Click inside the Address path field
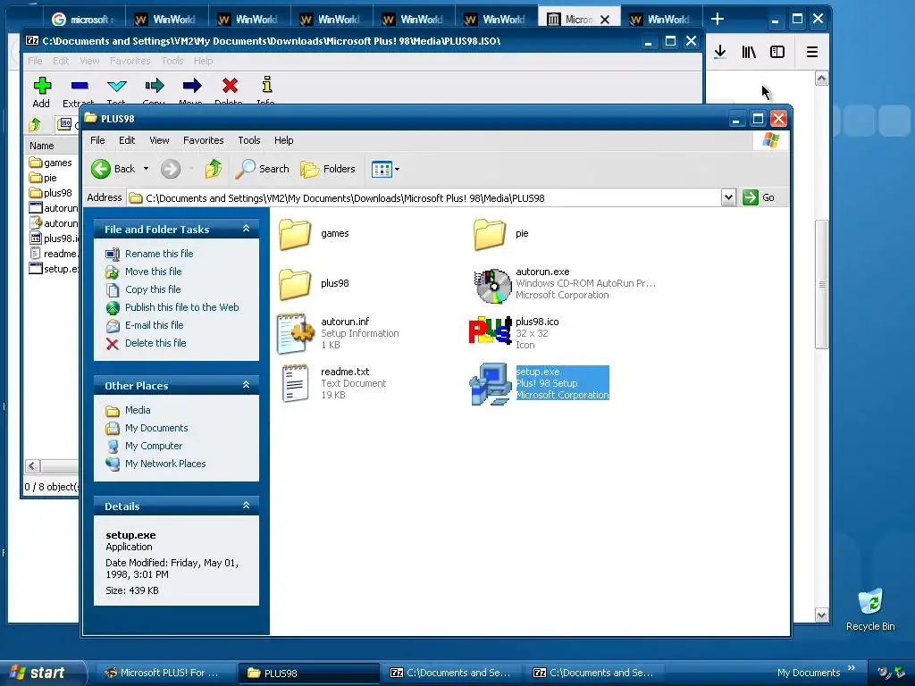 [x=424, y=198]
